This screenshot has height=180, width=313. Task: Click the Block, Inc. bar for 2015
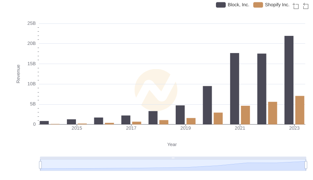pos(72,122)
